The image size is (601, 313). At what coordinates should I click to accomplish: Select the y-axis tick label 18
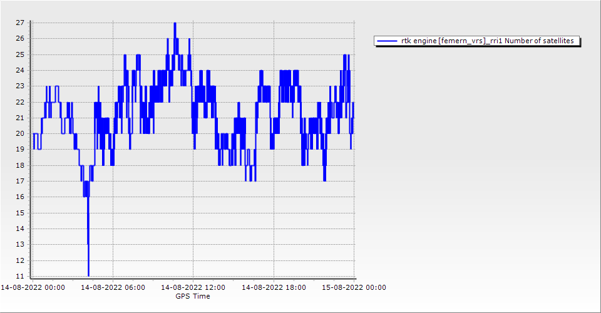point(20,165)
